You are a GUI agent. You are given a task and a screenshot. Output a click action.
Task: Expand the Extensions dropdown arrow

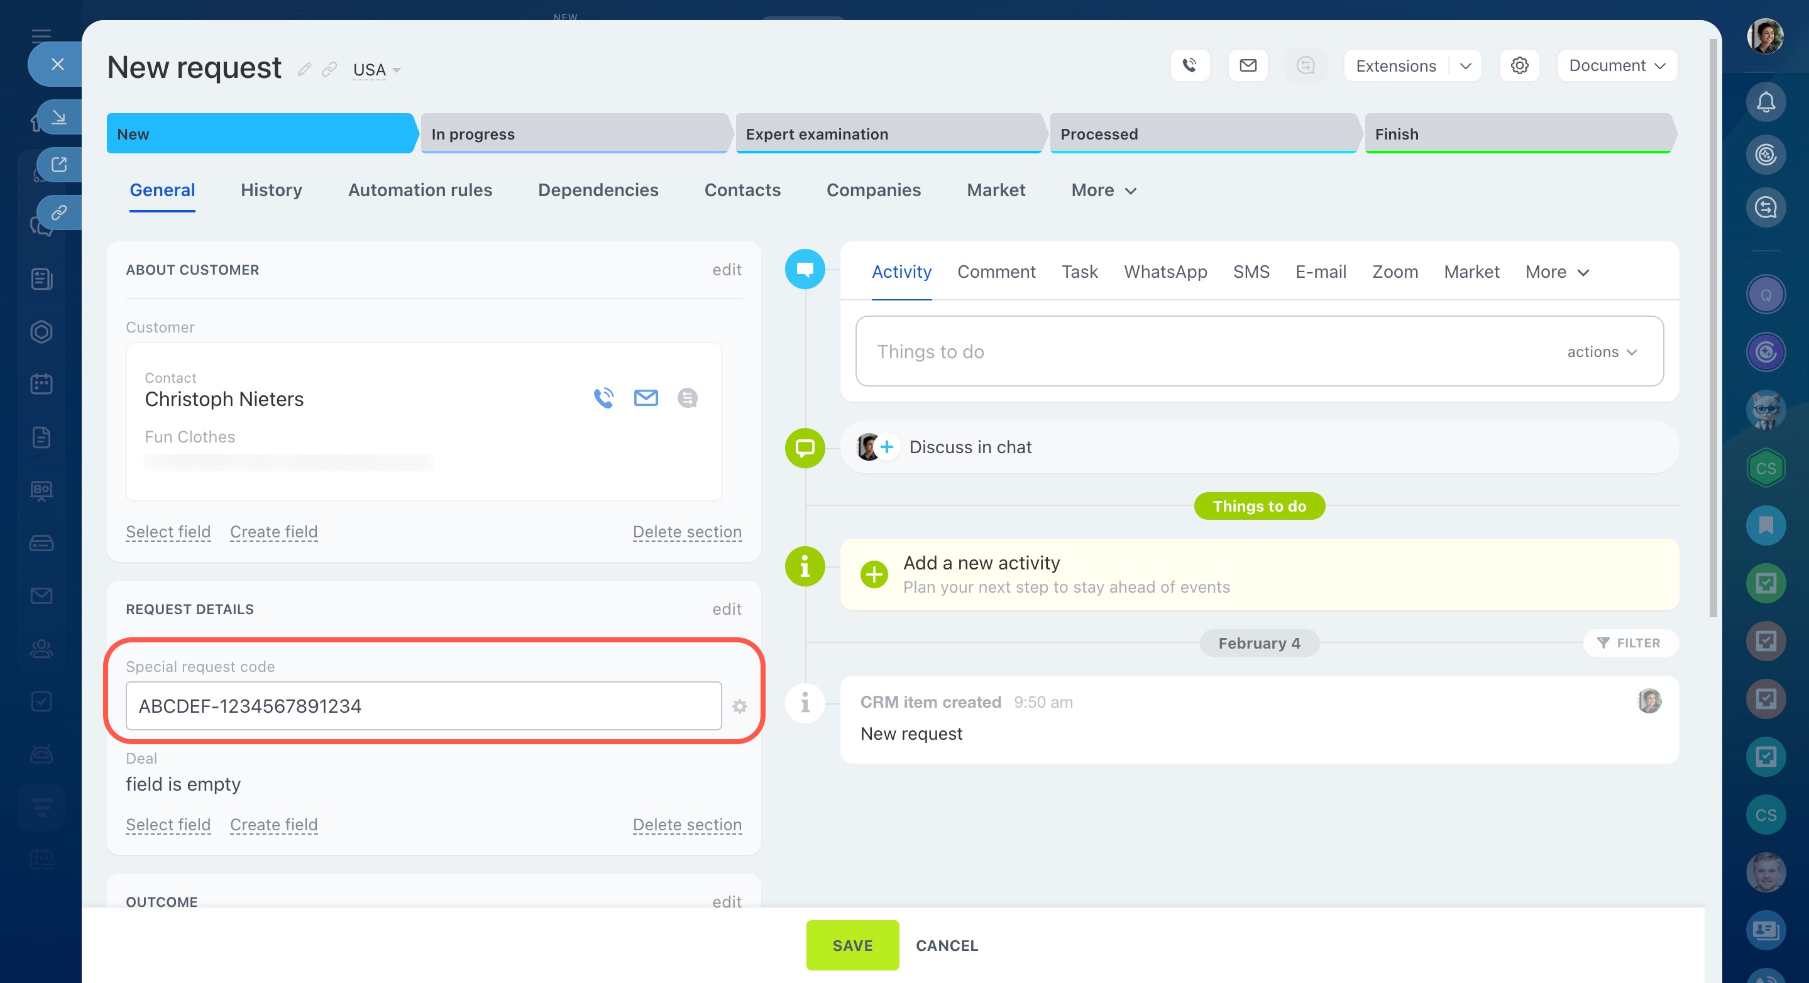(1465, 66)
